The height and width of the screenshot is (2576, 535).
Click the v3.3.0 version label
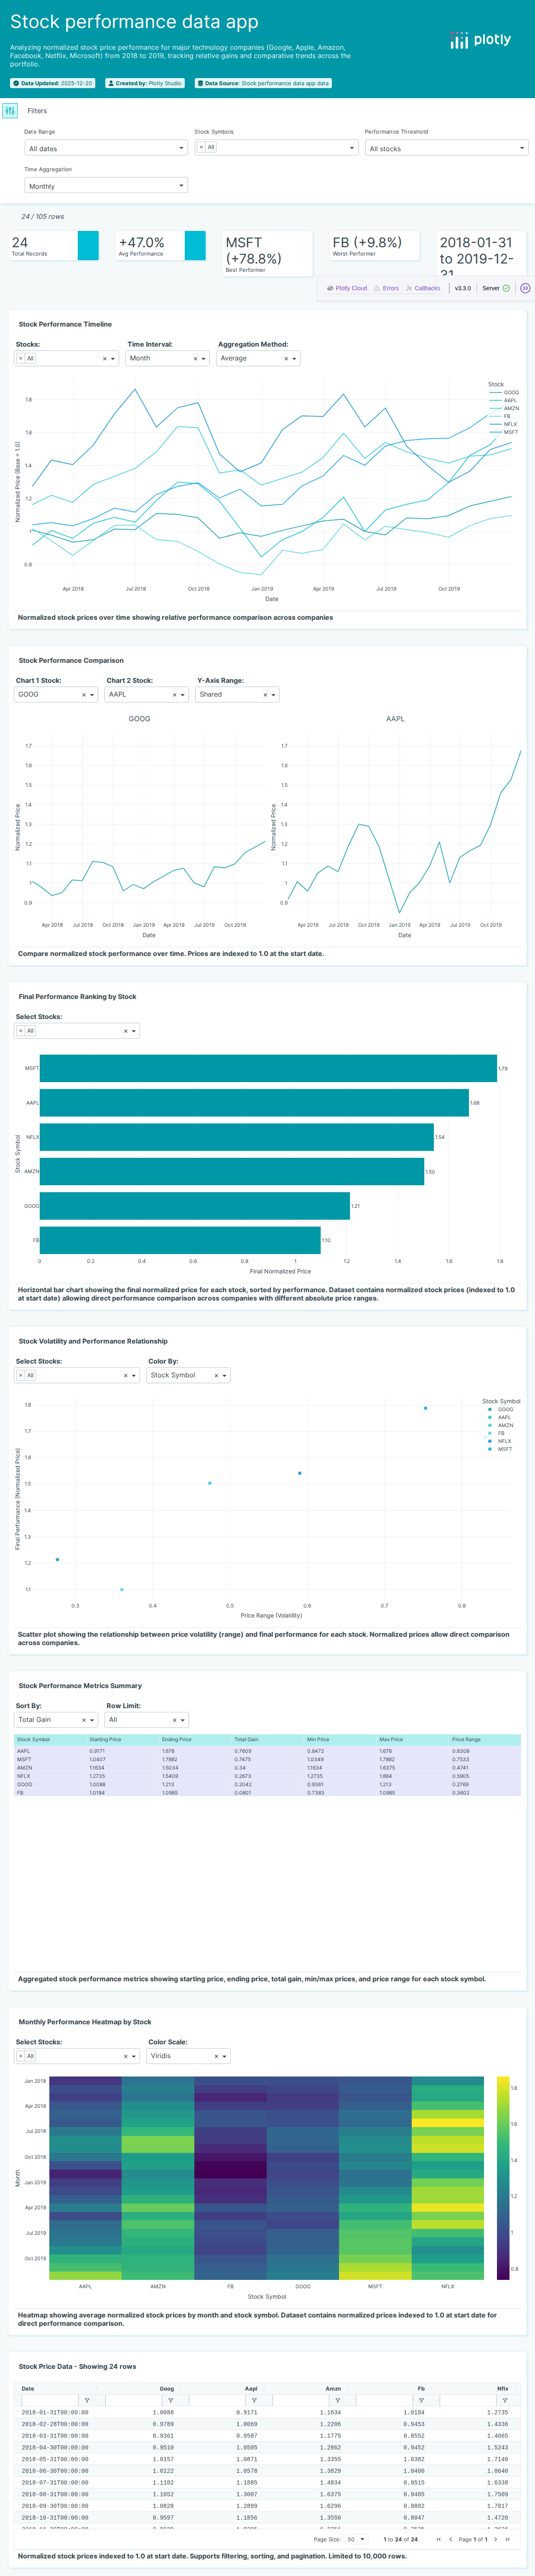(463, 288)
